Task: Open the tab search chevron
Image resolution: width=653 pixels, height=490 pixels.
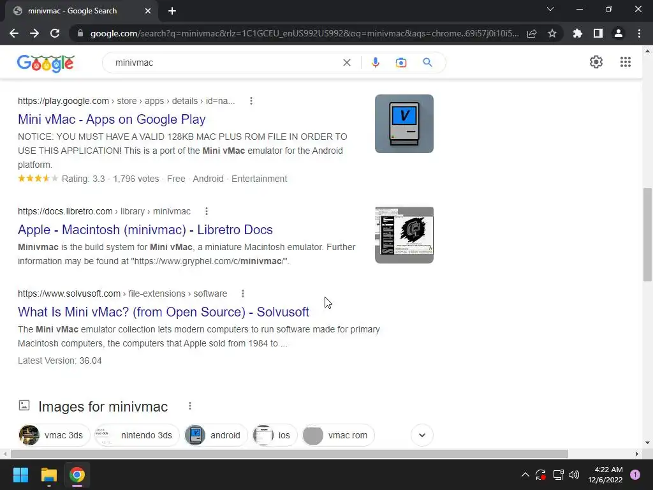Action: click(550, 9)
